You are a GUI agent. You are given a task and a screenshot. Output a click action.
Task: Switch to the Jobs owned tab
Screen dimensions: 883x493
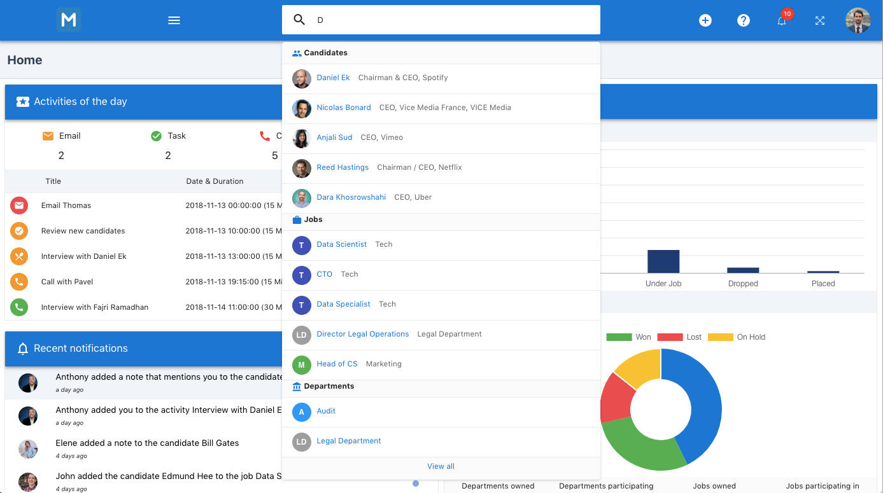(714, 485)
